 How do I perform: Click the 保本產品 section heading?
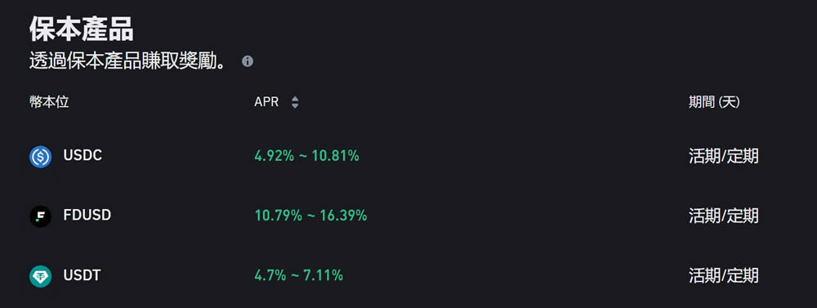(82, 29)
